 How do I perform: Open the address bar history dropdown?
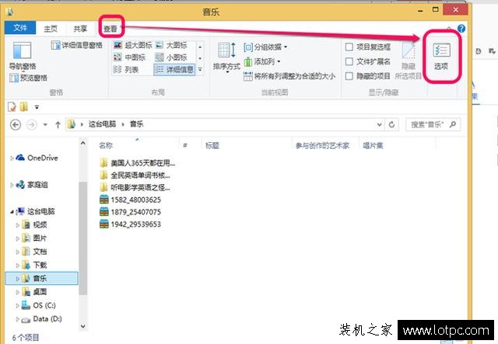tap(379, 124)
